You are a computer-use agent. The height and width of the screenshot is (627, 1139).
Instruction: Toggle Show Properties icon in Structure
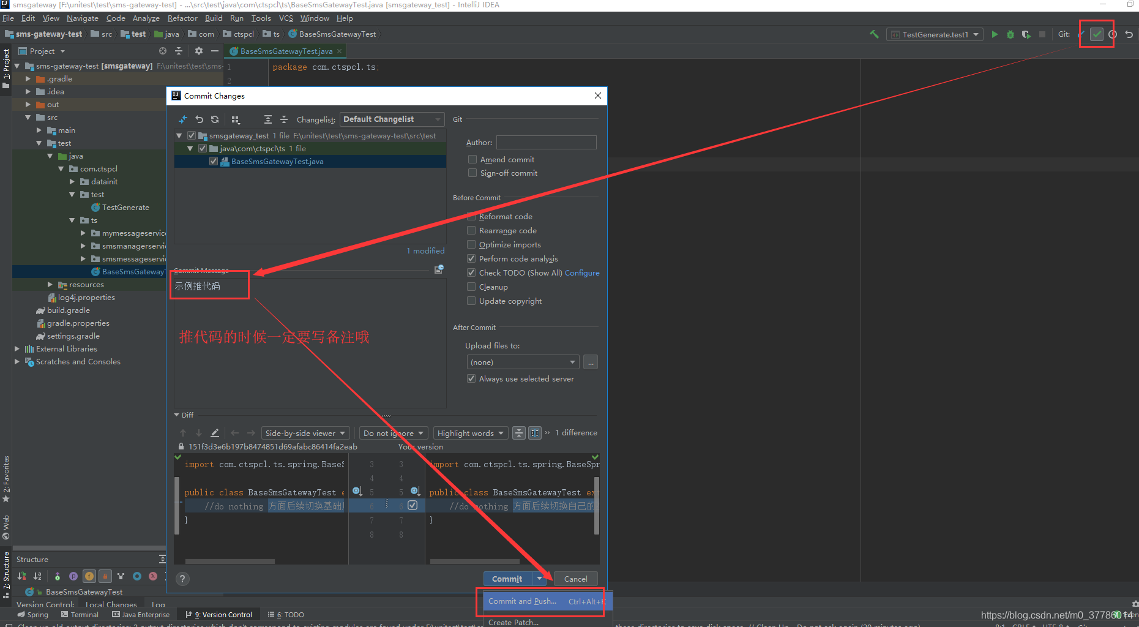click(x=73, y=576)
